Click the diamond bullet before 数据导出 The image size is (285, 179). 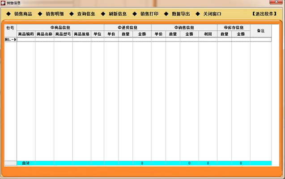click(x=166, y=14)
